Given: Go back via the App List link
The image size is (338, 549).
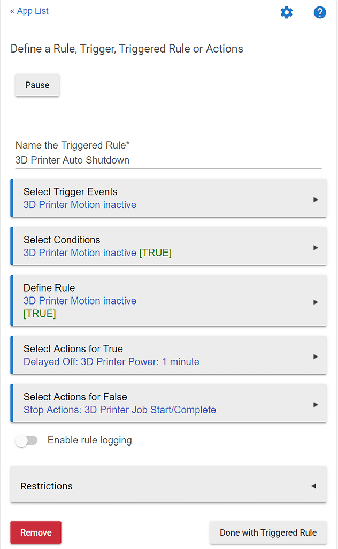Looking at the screenshot, I should [x=29, y=11].
